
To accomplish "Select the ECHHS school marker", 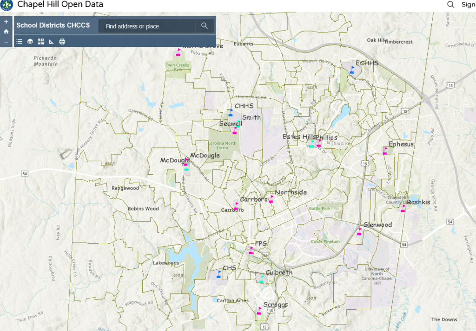I will [352, 70].
